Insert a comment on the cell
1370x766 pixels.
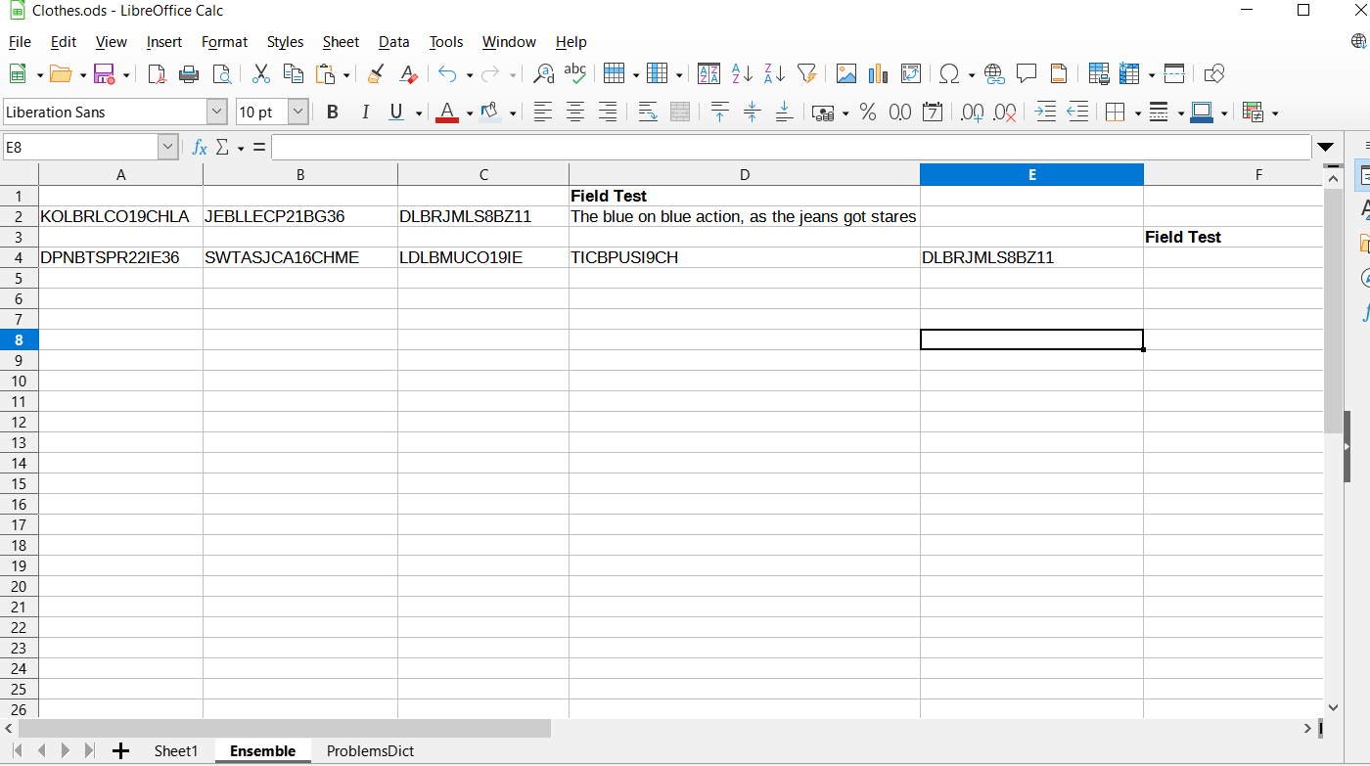point(1027,73)
